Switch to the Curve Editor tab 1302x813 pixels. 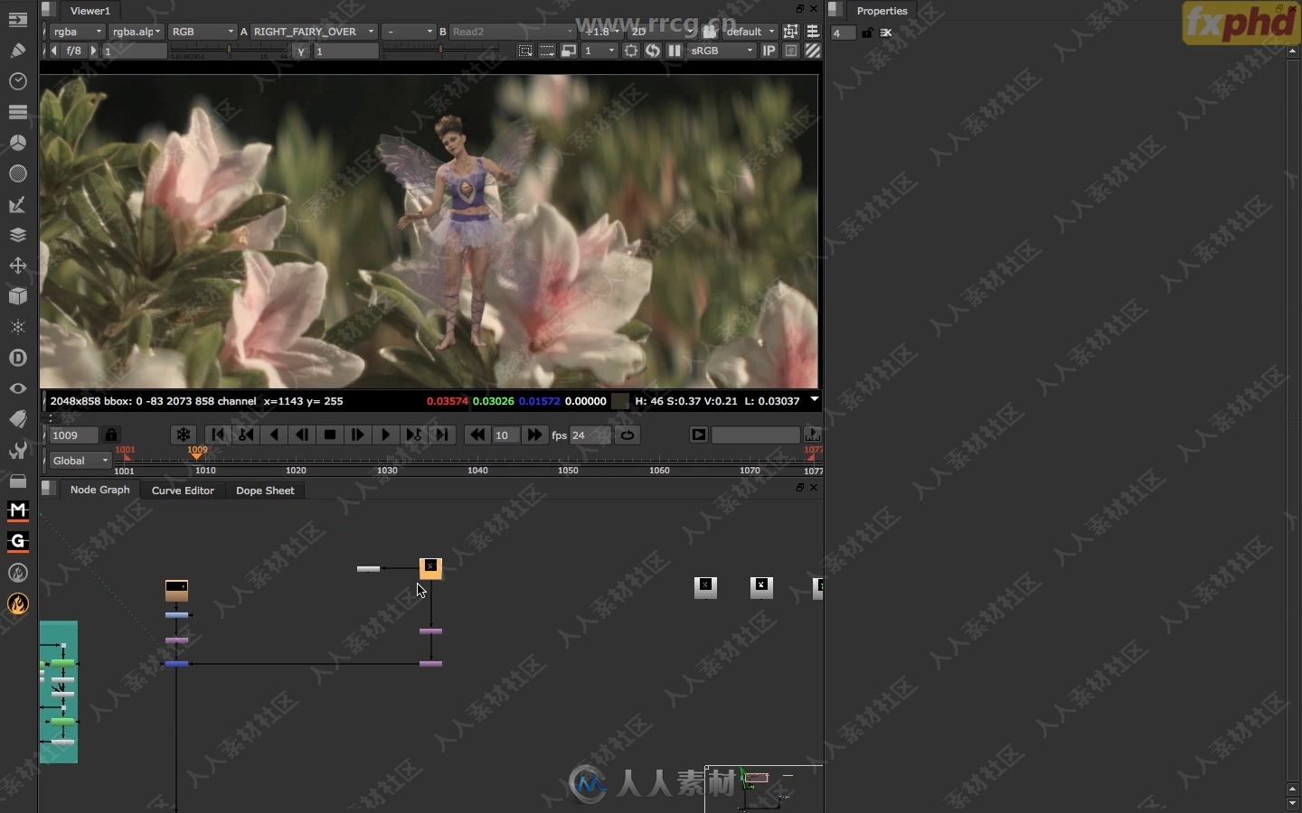point(183,491)
